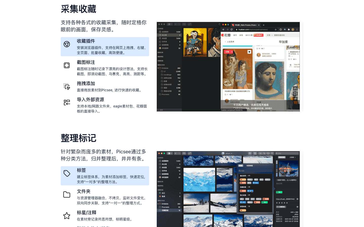
Task: Click the star icon beside 标星/注释
Action: pos(67,216)
